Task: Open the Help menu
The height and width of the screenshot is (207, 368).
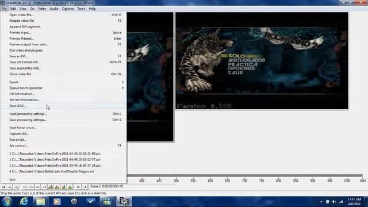Action: point(92,9)
